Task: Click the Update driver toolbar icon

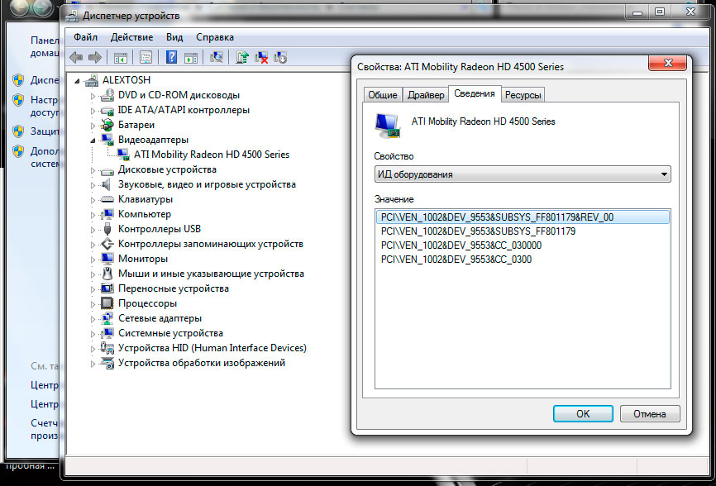Action: [x=242, y=57]
